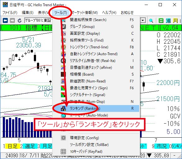Image resolution: width=182 pixels, height=159 pixels.
Task: Select the Group icon menu entry
Action: 96,27
